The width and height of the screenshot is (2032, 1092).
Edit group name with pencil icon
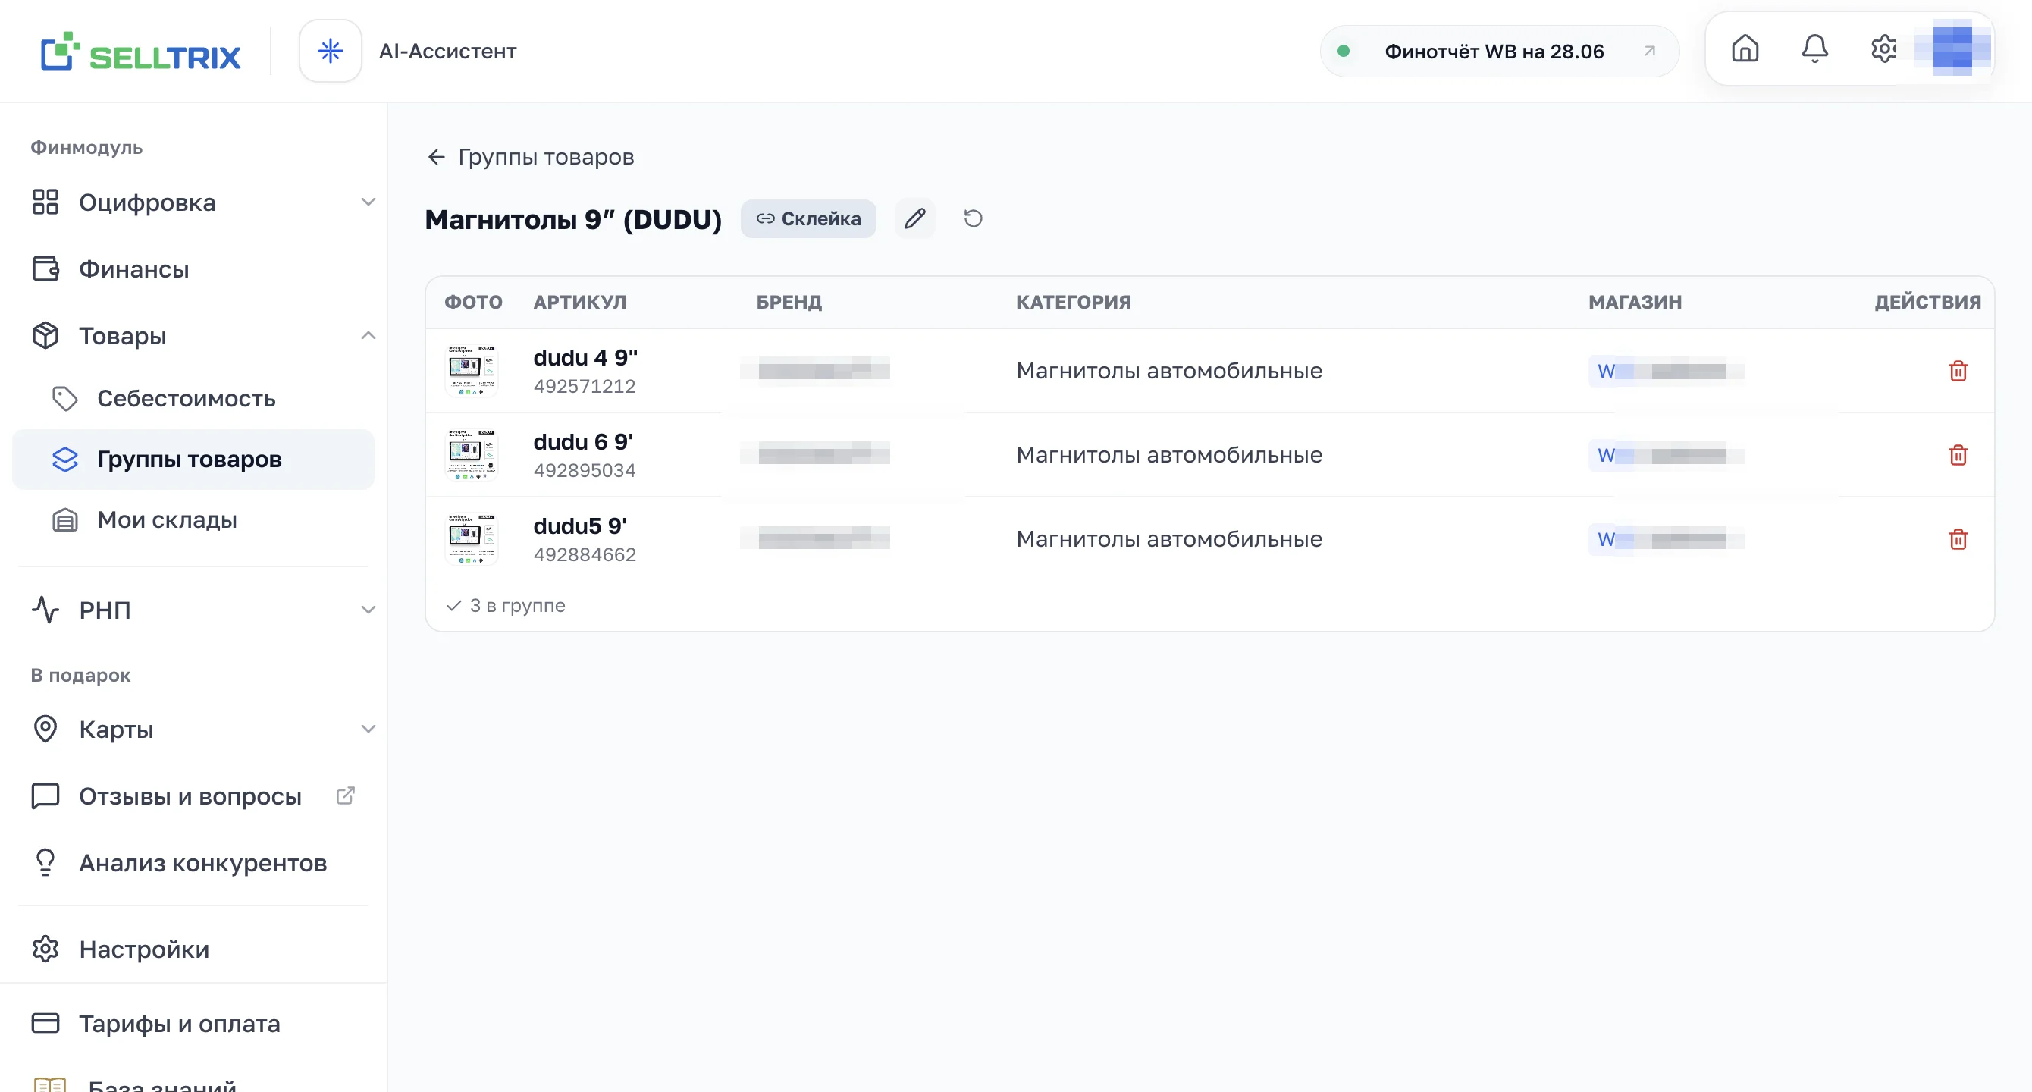(x=915, y=218)
